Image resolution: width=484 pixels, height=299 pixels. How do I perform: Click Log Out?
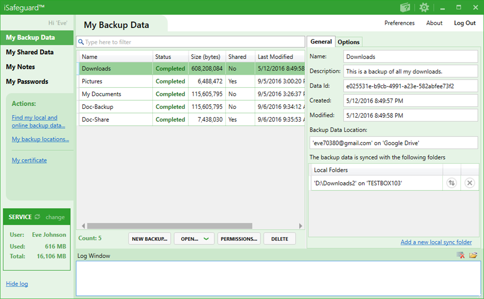pos(465,23)
